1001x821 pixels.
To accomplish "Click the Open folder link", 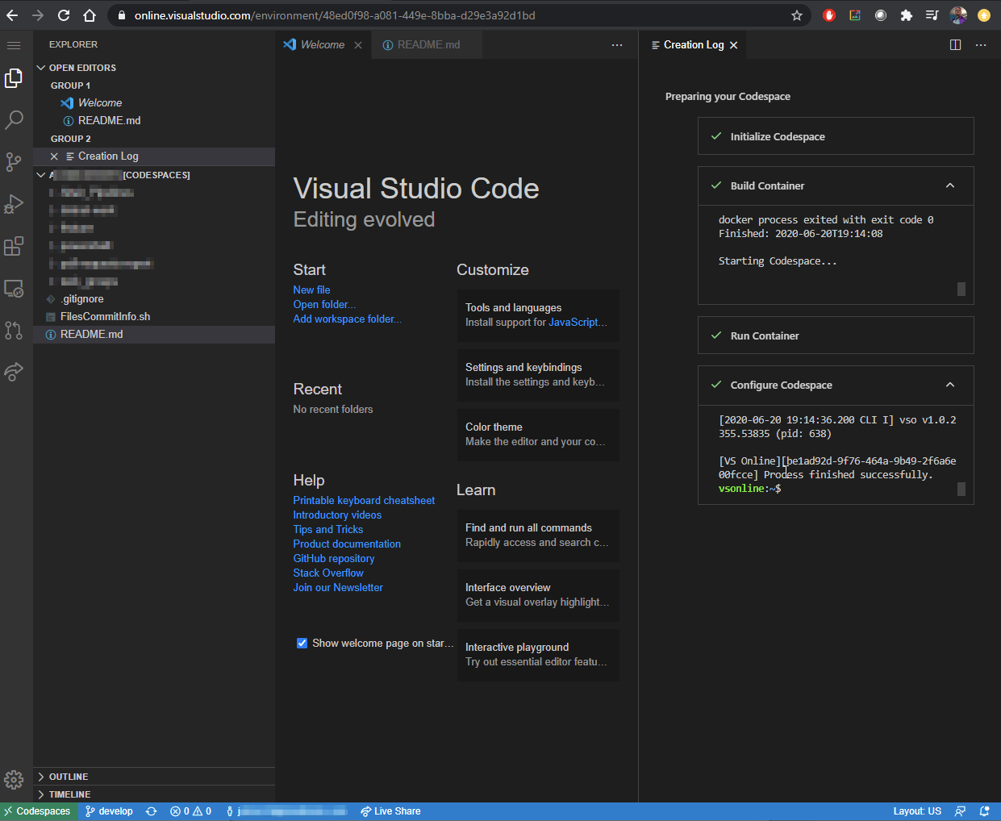I will (324, 304).
